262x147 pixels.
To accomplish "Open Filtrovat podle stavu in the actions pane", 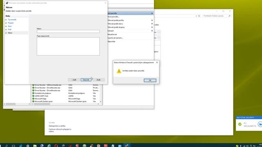I will (x=115, y=24).
